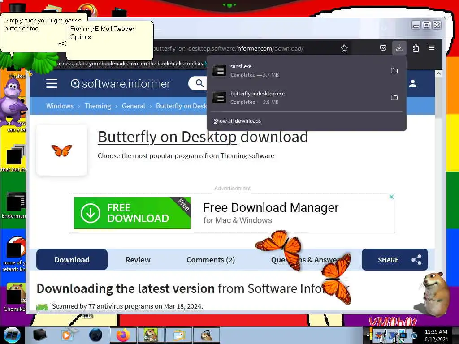The width and height of the screenshot is (459, 344).
Task: Click the 'From my E-Mail Reader Options' balloon
Action: coord(110,40)
